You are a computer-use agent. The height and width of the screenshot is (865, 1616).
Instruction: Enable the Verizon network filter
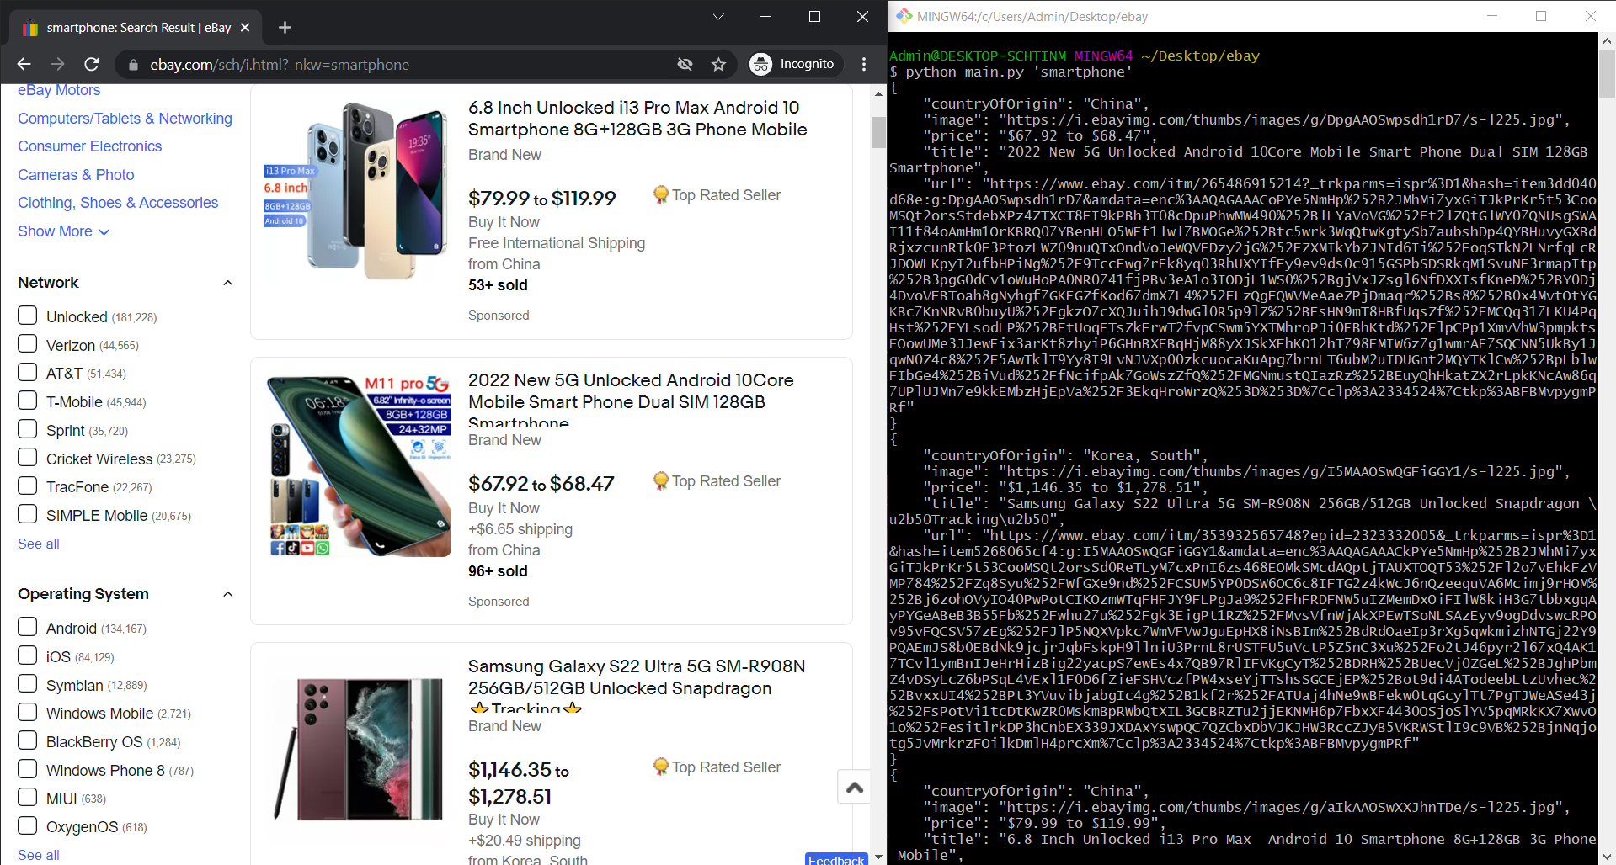27,344
